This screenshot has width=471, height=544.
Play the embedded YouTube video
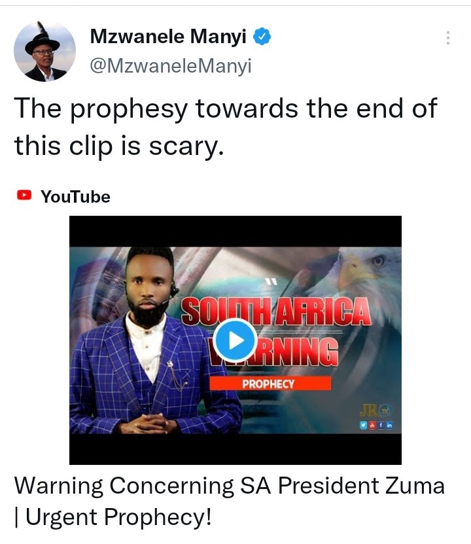[235, 341]
